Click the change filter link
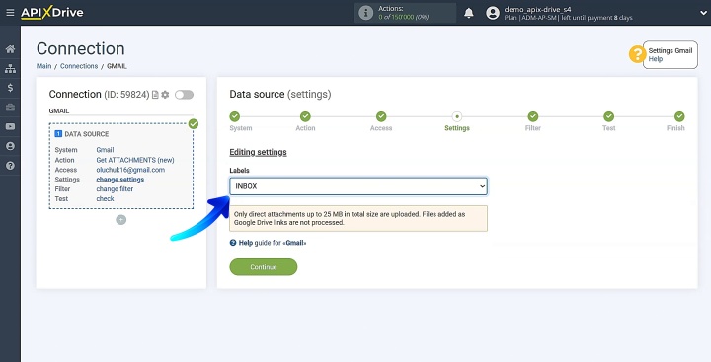Screen dimensions: 711x362 click(x=115, y=189)
